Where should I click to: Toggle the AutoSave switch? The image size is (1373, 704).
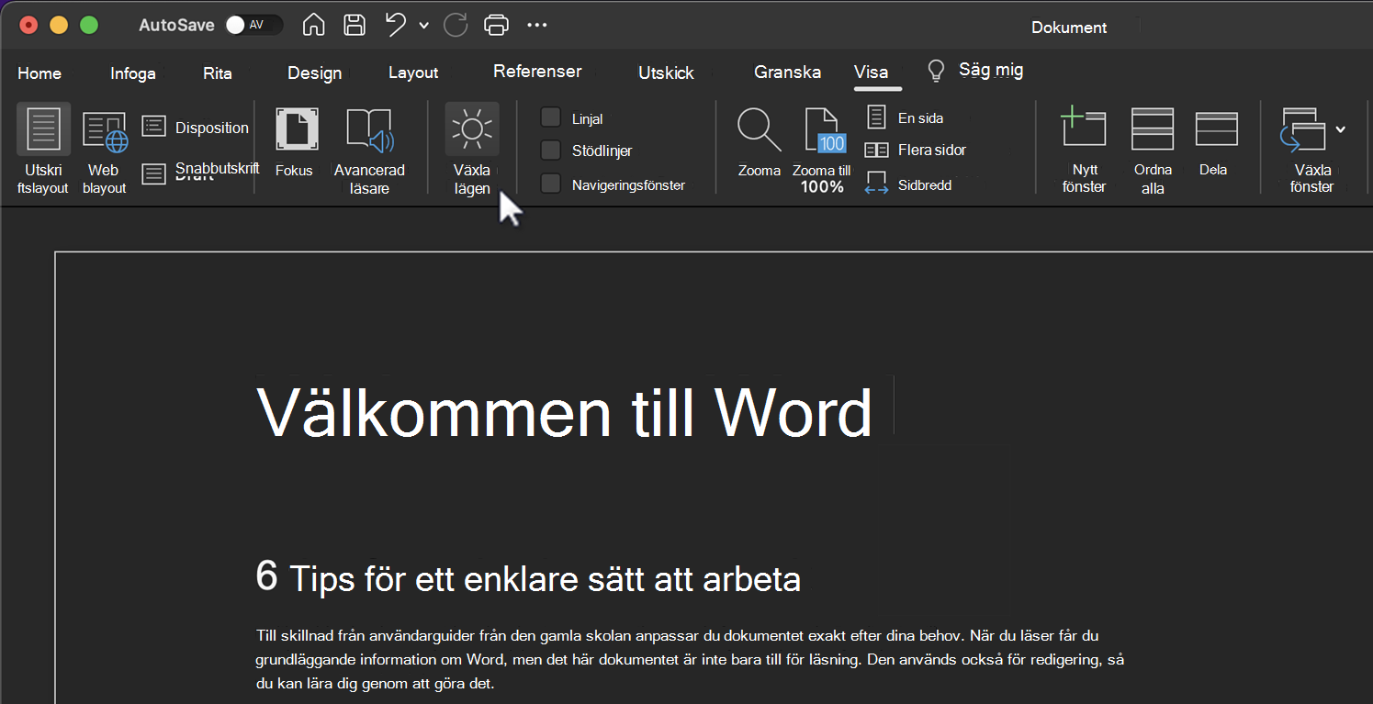(254, 26)
